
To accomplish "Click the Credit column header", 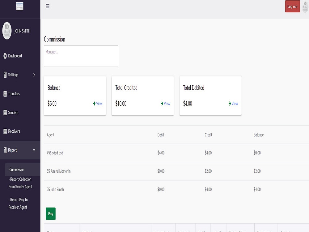I will point(208,135).
